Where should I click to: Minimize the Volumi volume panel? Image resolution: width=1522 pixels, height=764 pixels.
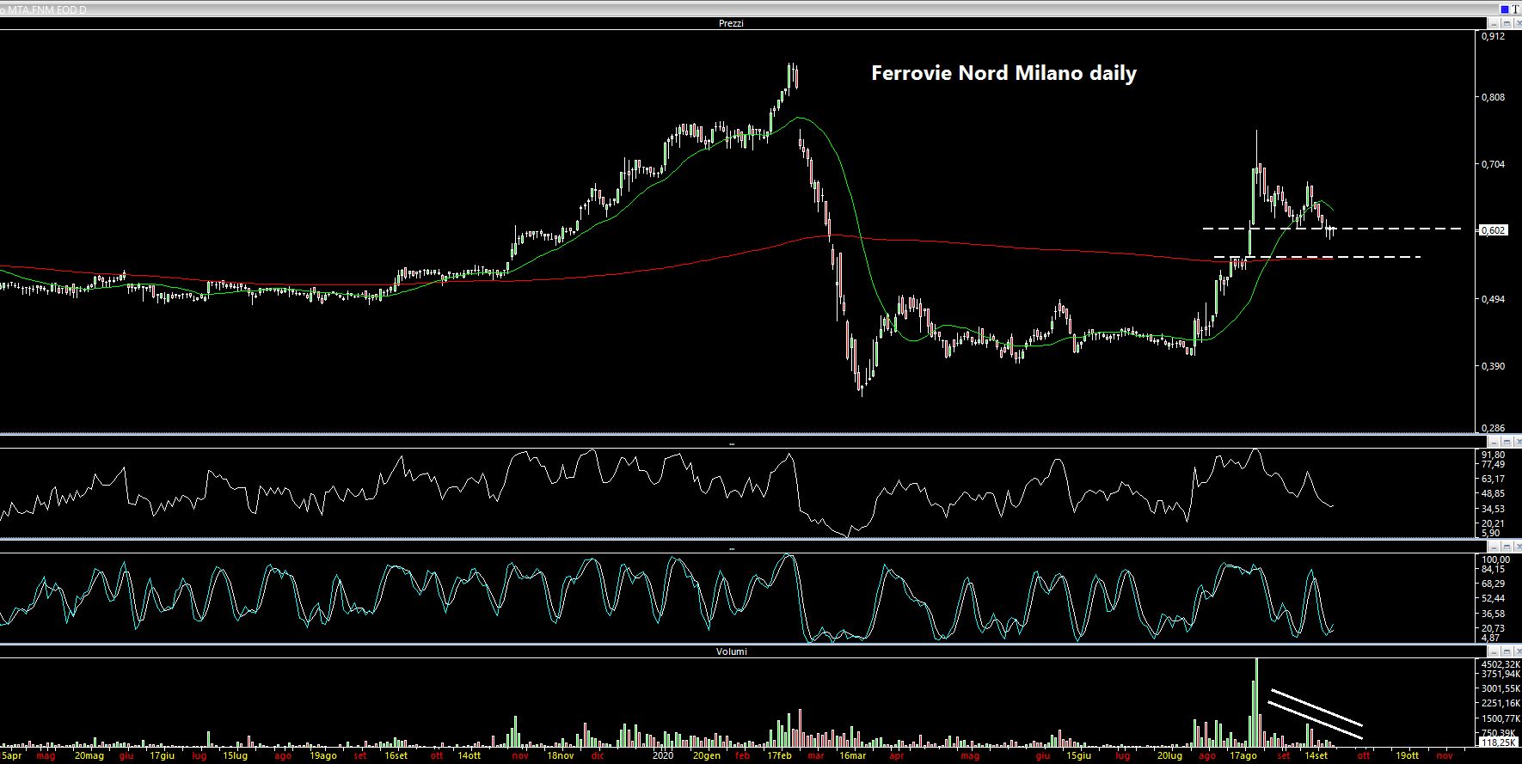pos(1494,651)
